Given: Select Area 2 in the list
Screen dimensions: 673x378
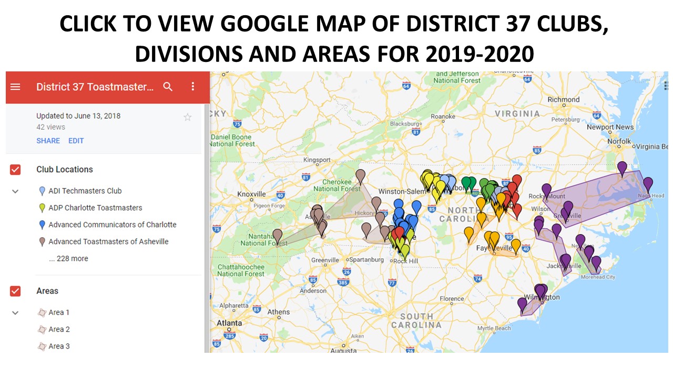Looking at the screenshot, I should point(59,329).
